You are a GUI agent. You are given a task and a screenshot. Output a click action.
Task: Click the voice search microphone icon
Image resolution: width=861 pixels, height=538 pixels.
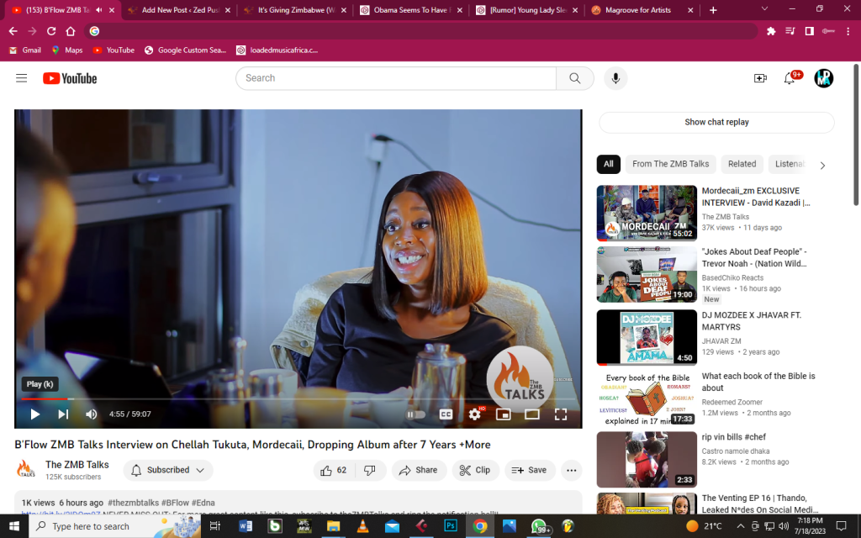point(615,78)
